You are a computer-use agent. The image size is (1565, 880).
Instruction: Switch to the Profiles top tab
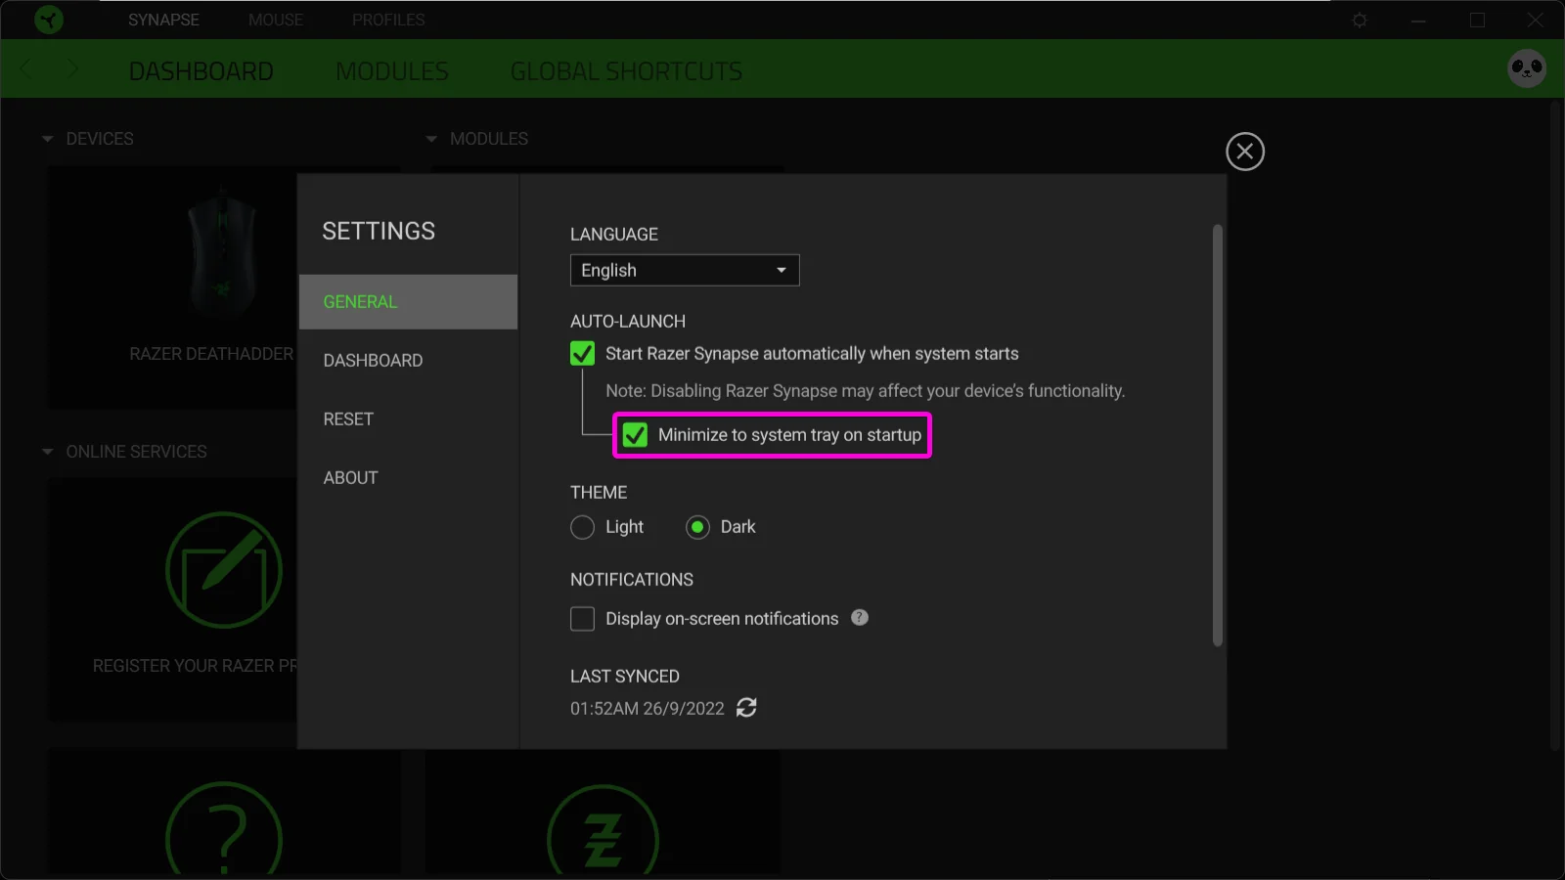[388, 20]
